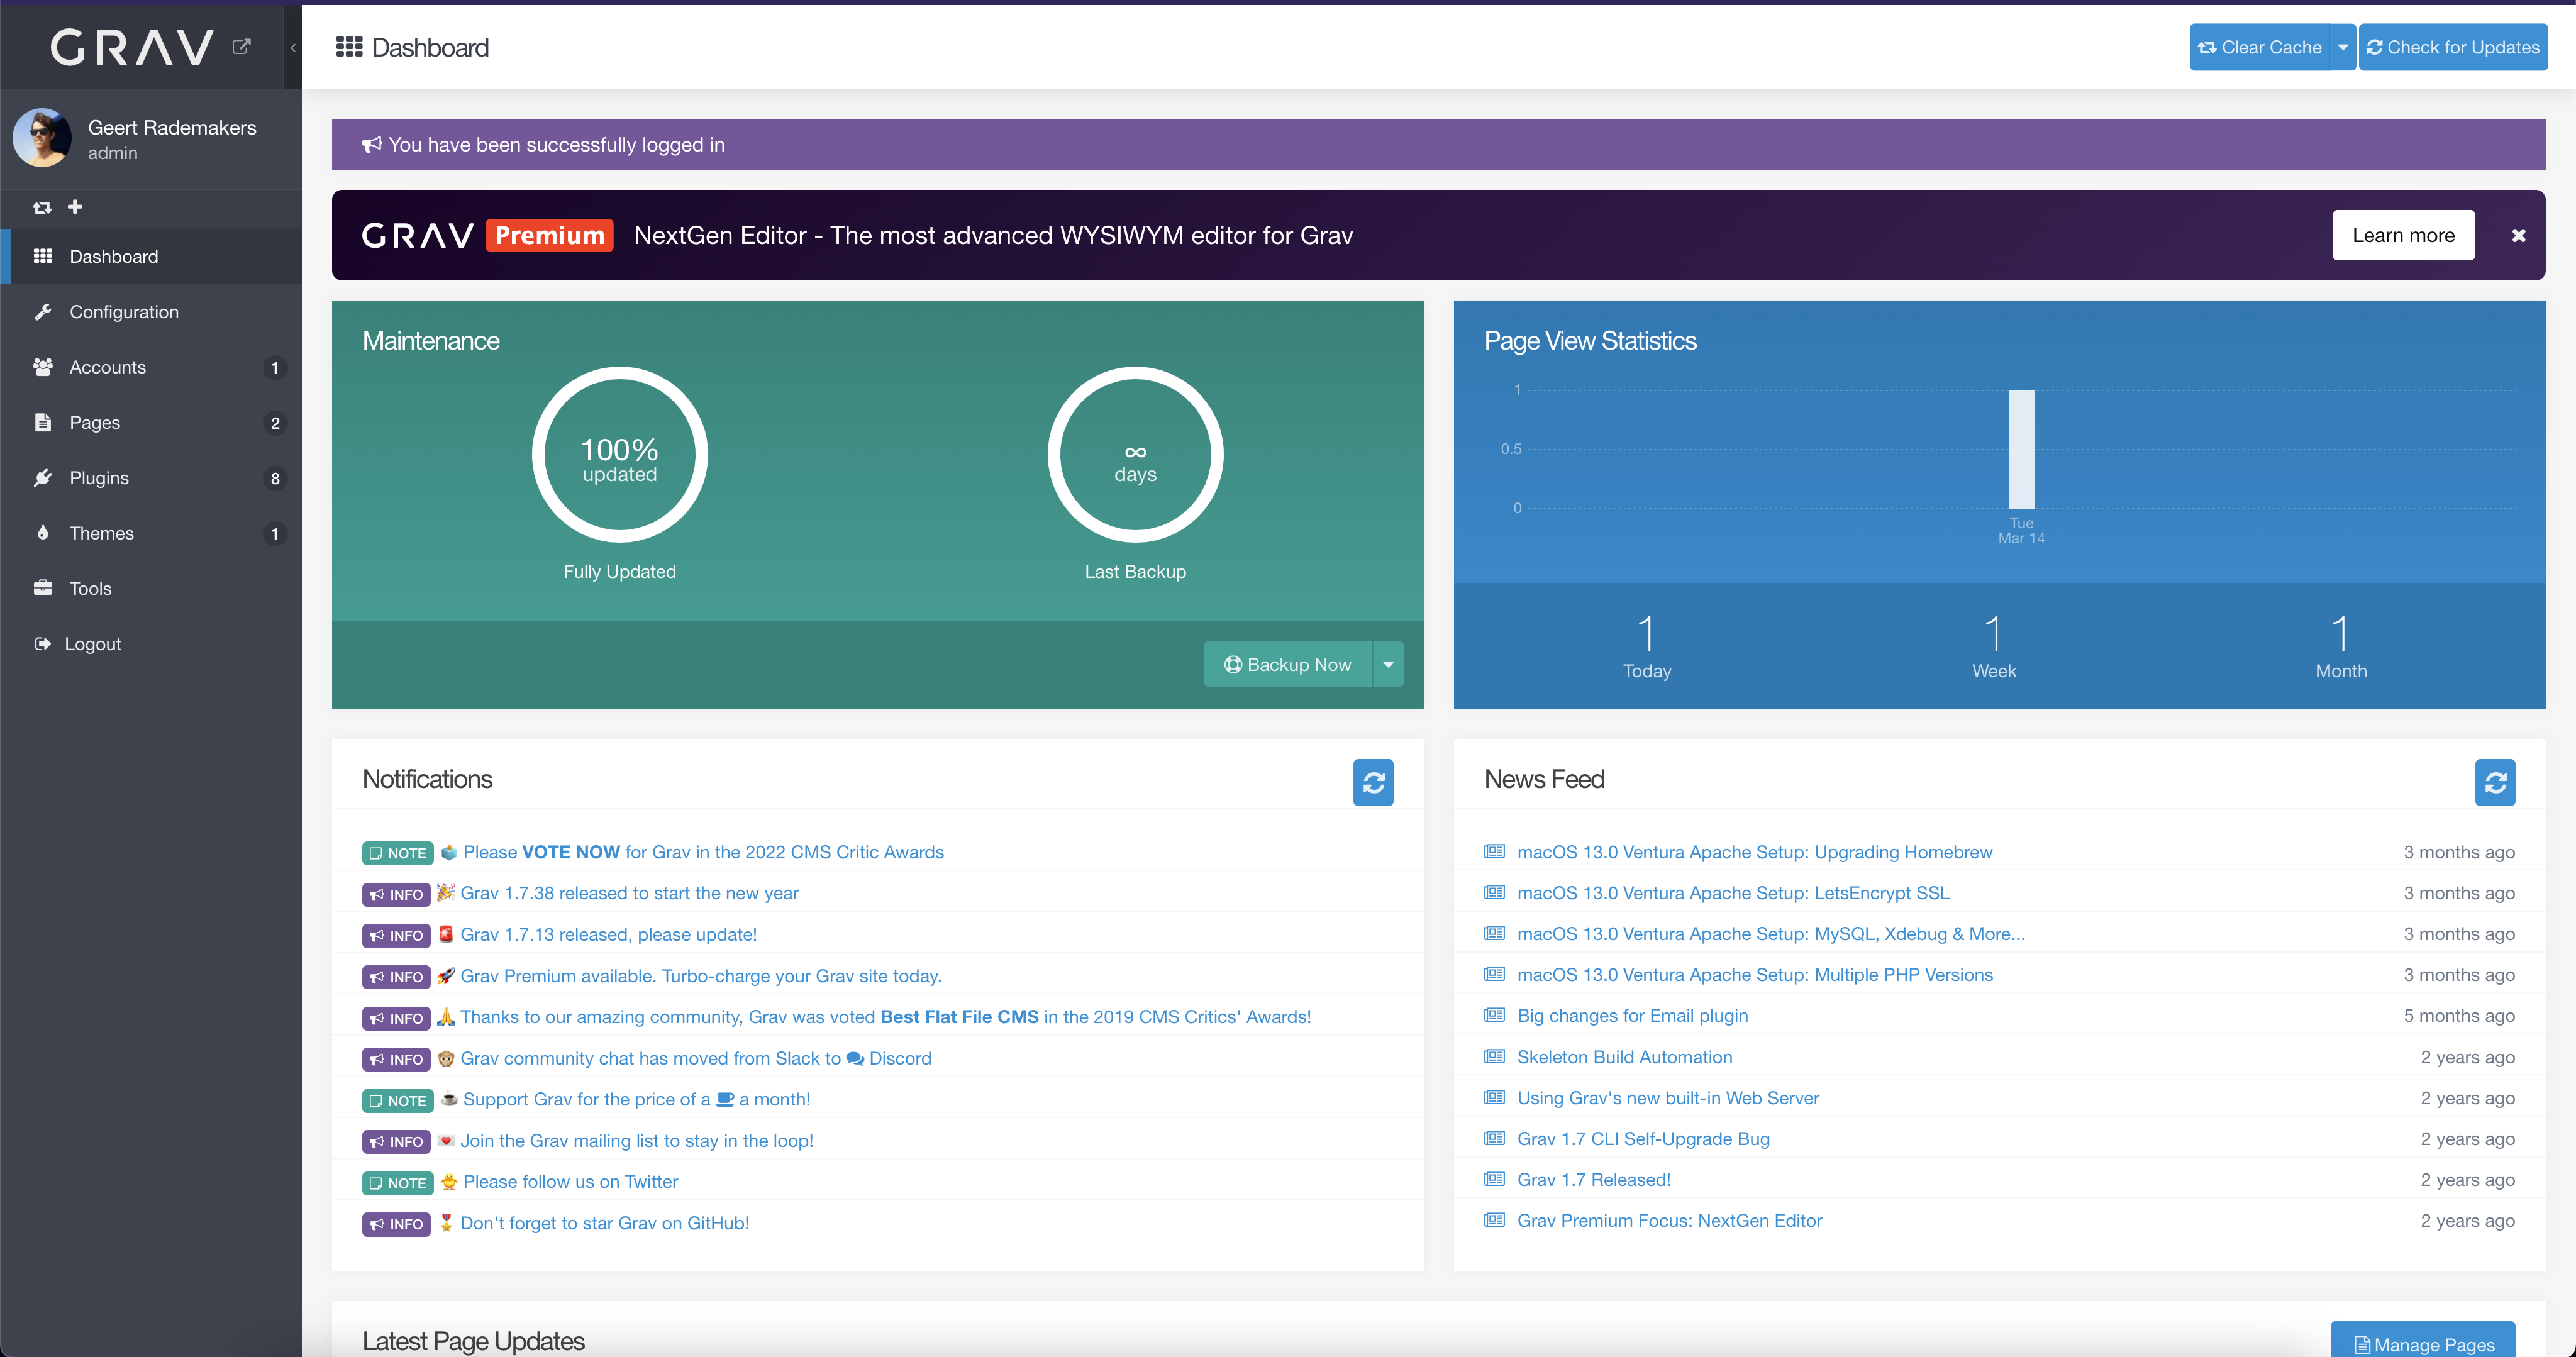Open the Plugins section in sidebar
The image size is (2576, 1357).
99,478
